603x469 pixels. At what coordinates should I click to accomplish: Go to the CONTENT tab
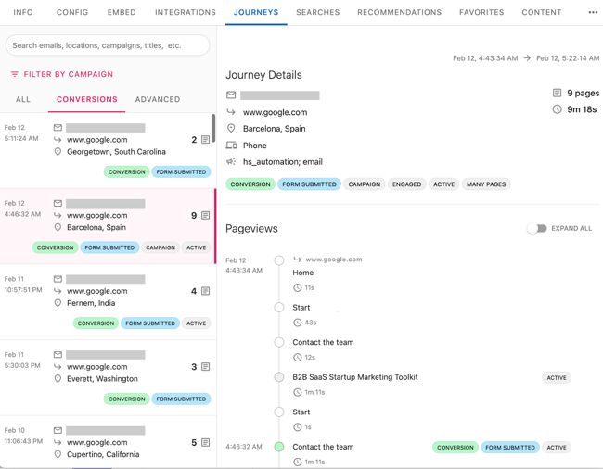pos(542,12)
